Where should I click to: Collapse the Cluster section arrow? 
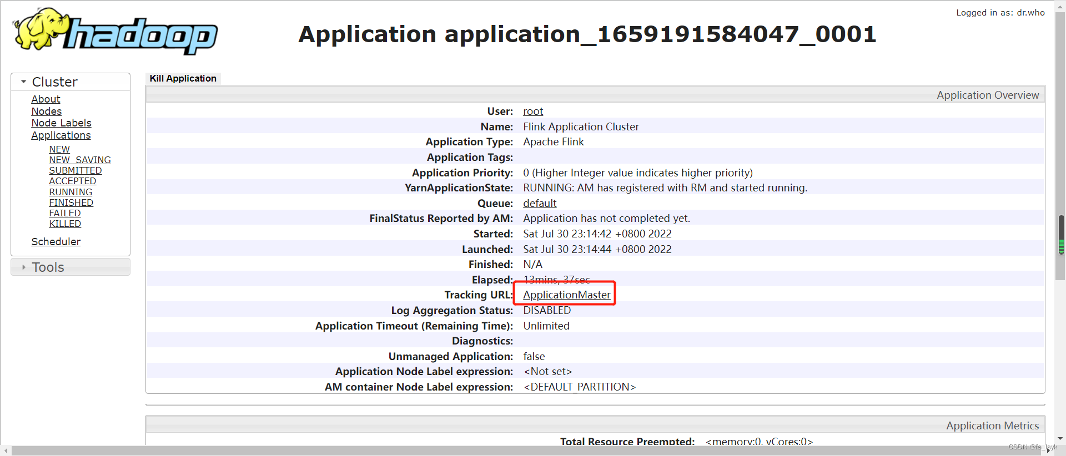23,82
